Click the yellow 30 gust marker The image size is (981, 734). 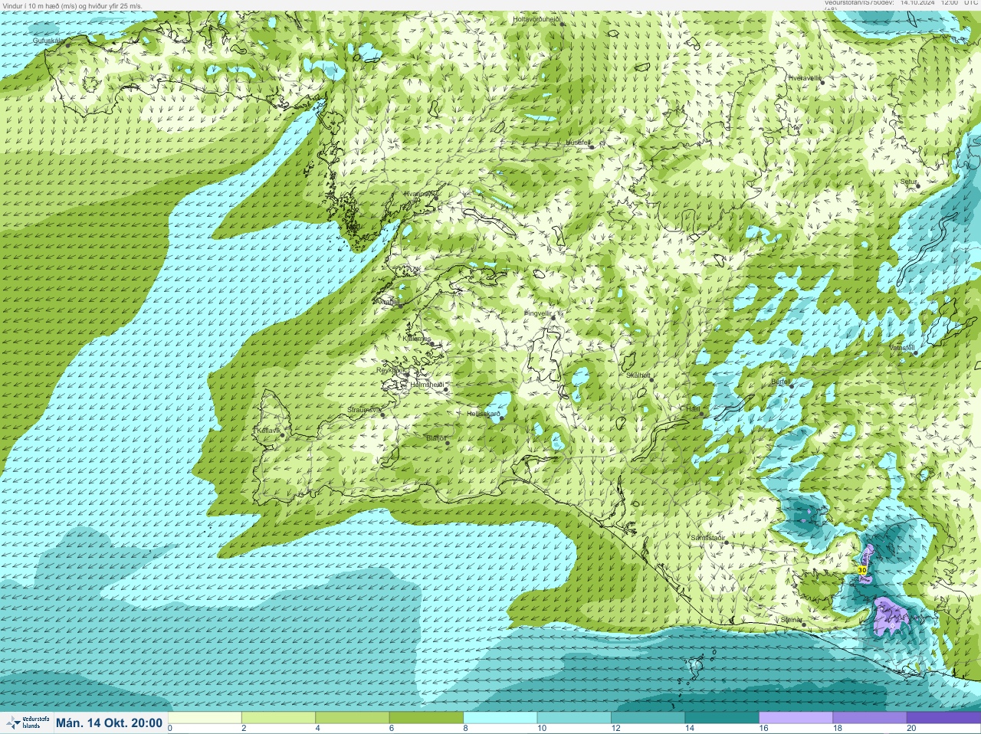(862, 570)
